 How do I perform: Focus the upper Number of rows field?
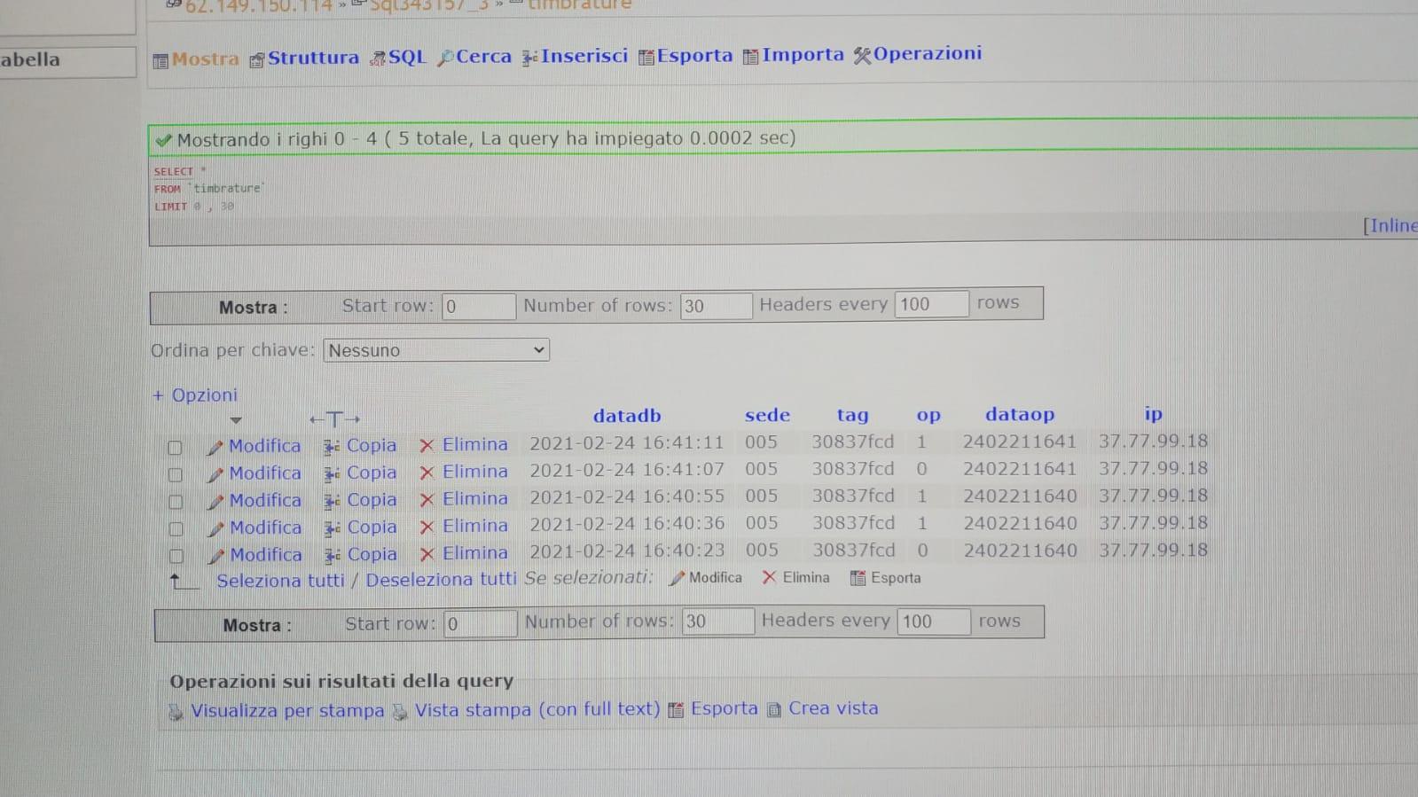717,306
